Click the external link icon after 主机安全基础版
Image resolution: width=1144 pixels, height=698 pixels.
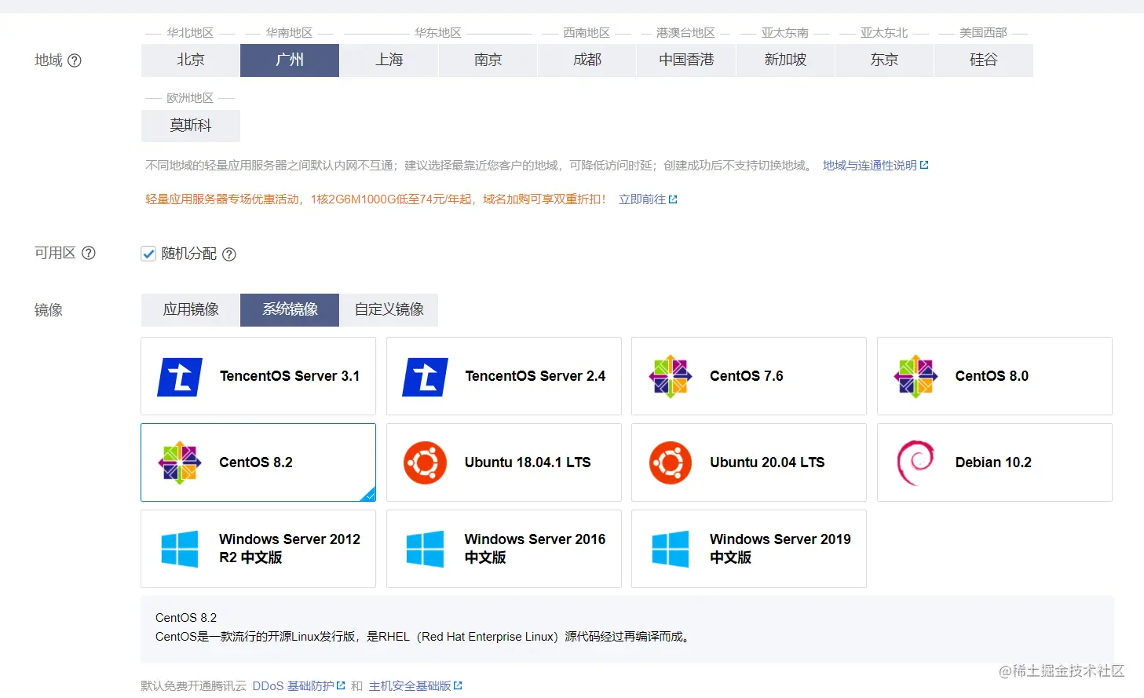pos(458,685)
